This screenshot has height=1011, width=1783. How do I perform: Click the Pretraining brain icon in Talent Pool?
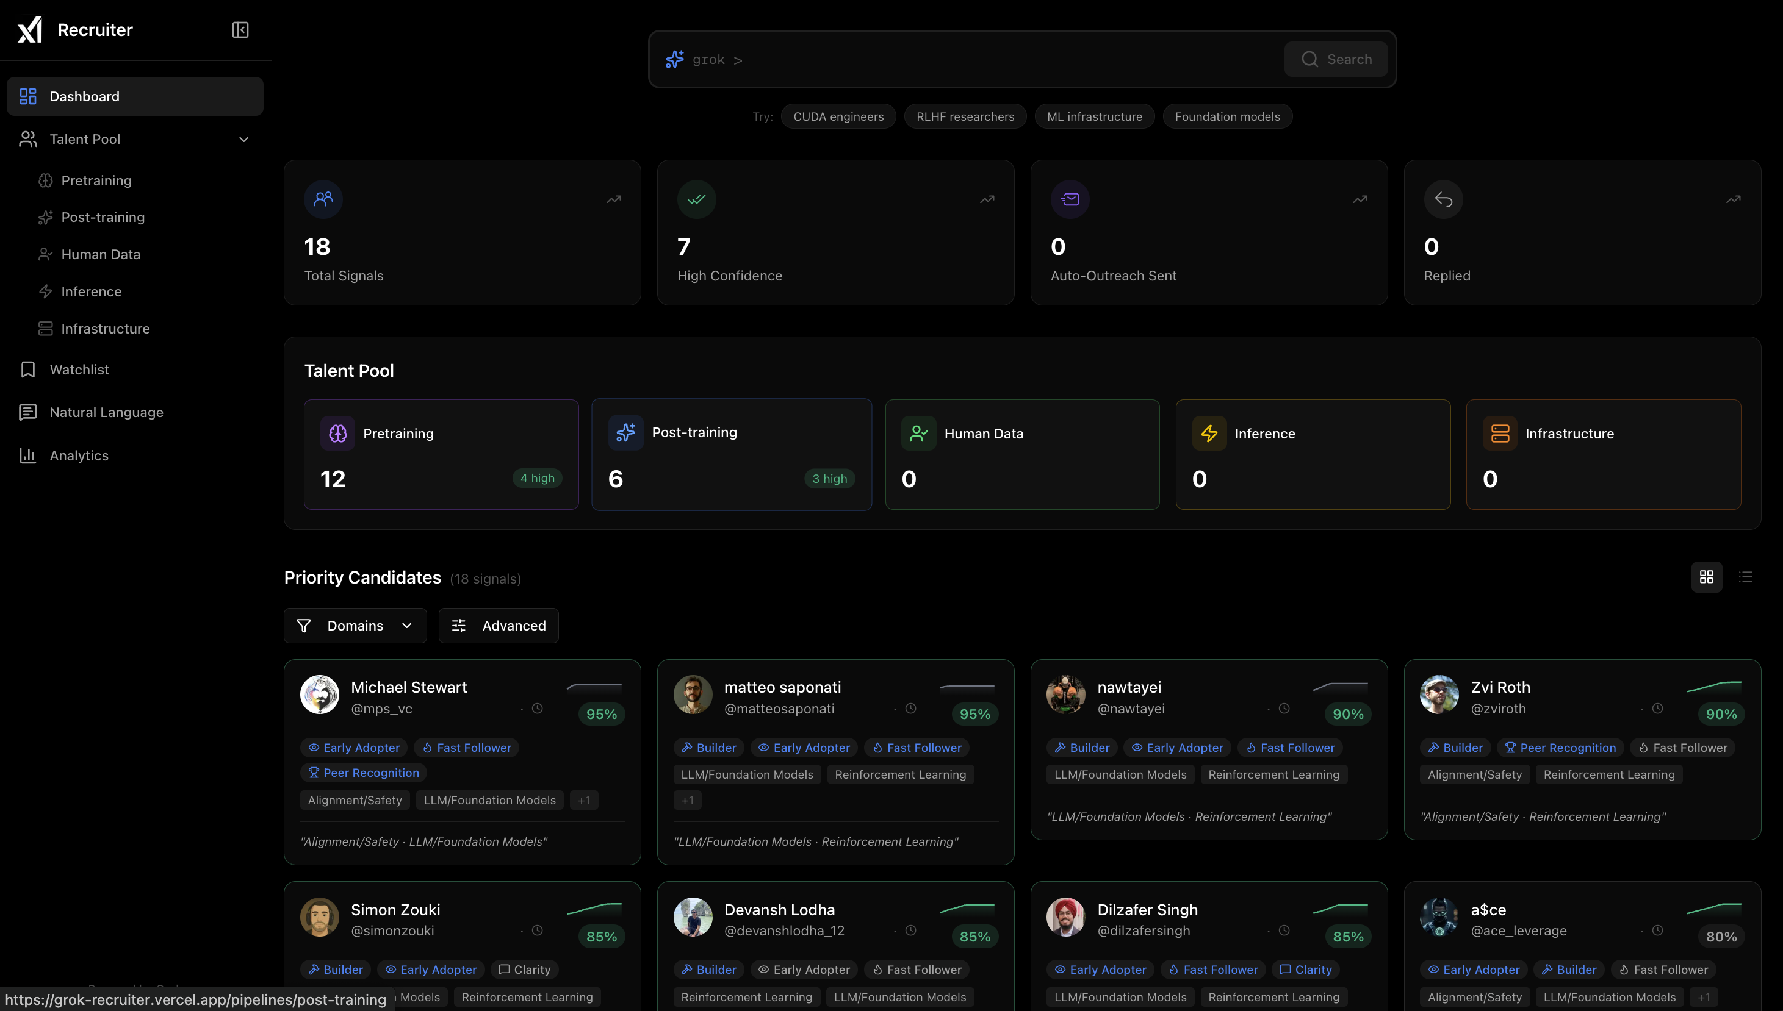click(x=337, y=434)
